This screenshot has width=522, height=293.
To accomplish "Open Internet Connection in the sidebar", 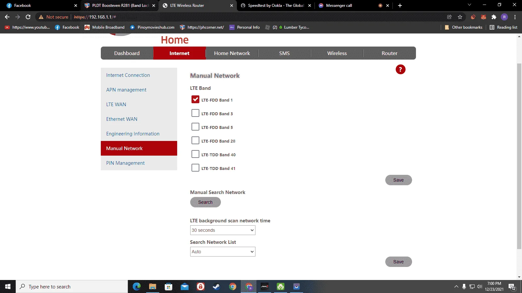I will pos(139,75).
